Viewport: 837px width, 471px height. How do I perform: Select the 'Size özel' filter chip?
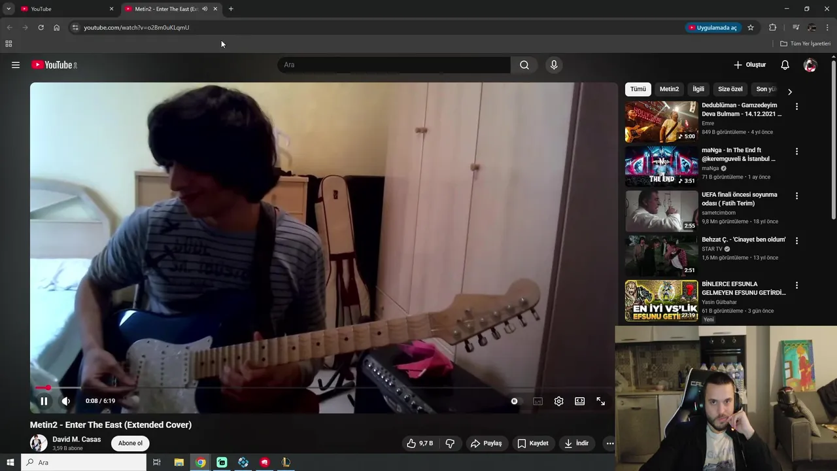click(x=730, y=89)
